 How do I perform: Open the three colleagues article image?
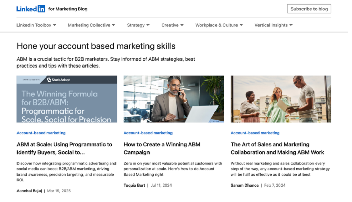[280, 99]
